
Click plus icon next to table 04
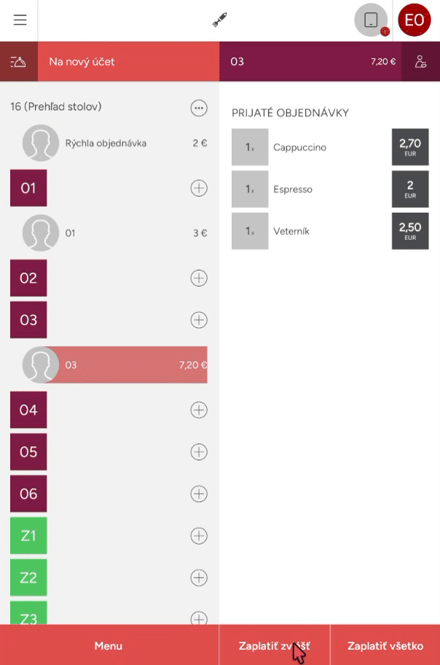198,410
